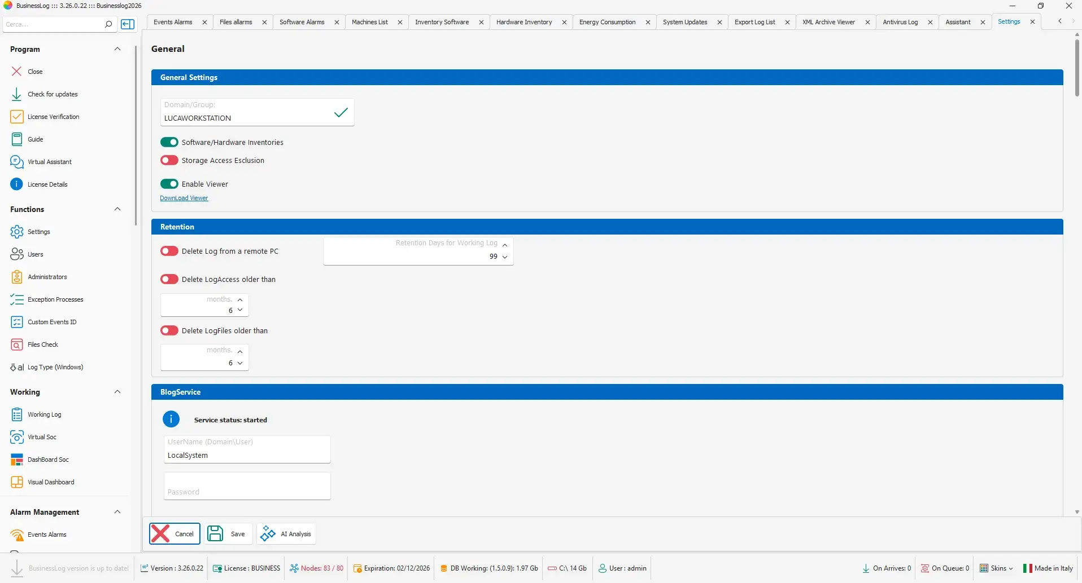
Task: Click the Domain/Group green checkmark
Action: click(341, 113)
